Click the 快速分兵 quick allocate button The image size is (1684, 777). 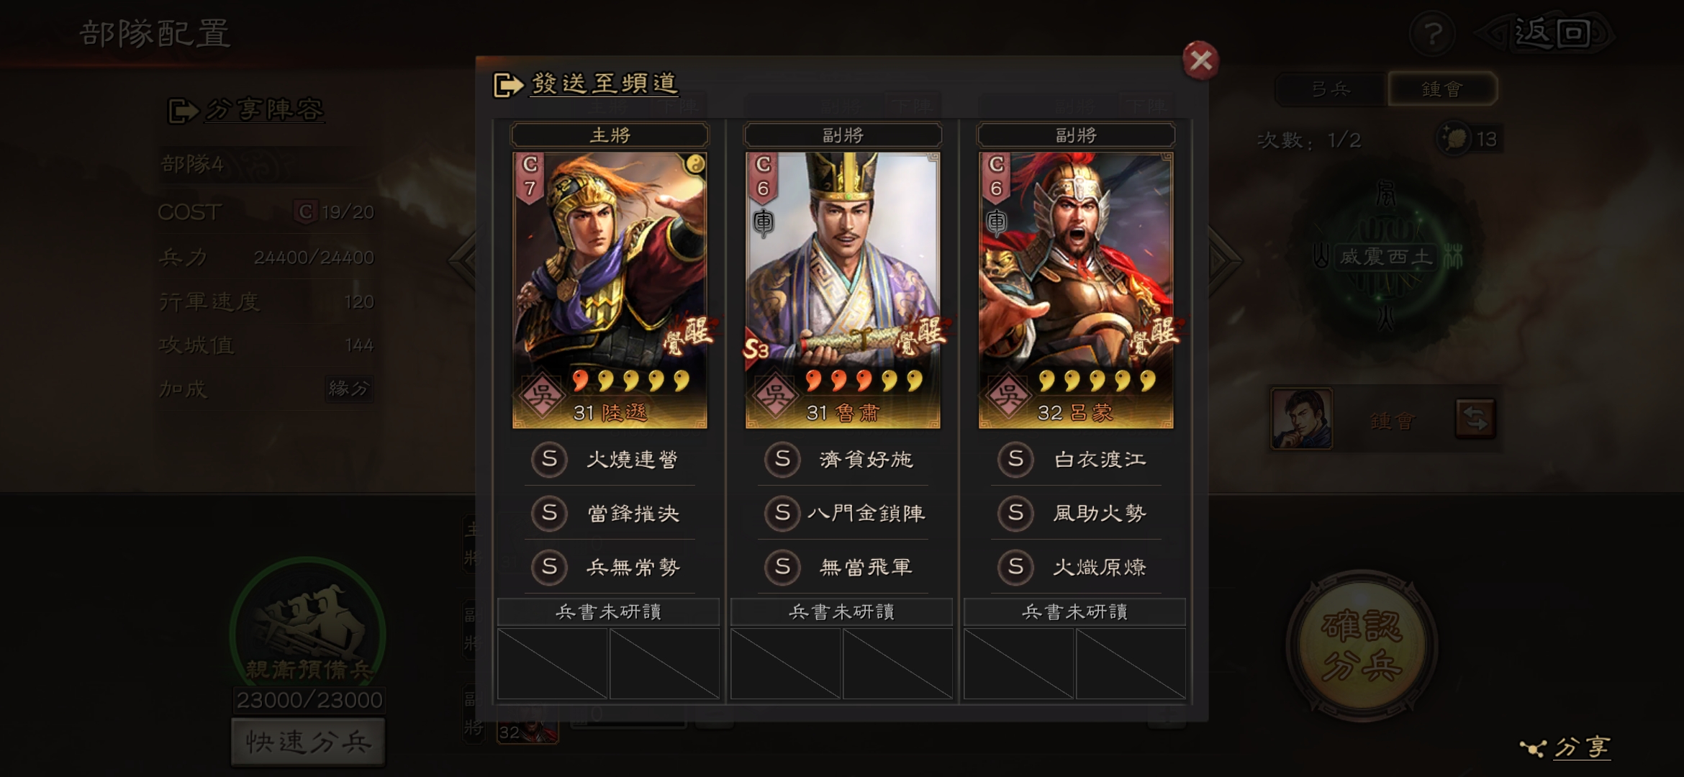[x=308, y=741]
